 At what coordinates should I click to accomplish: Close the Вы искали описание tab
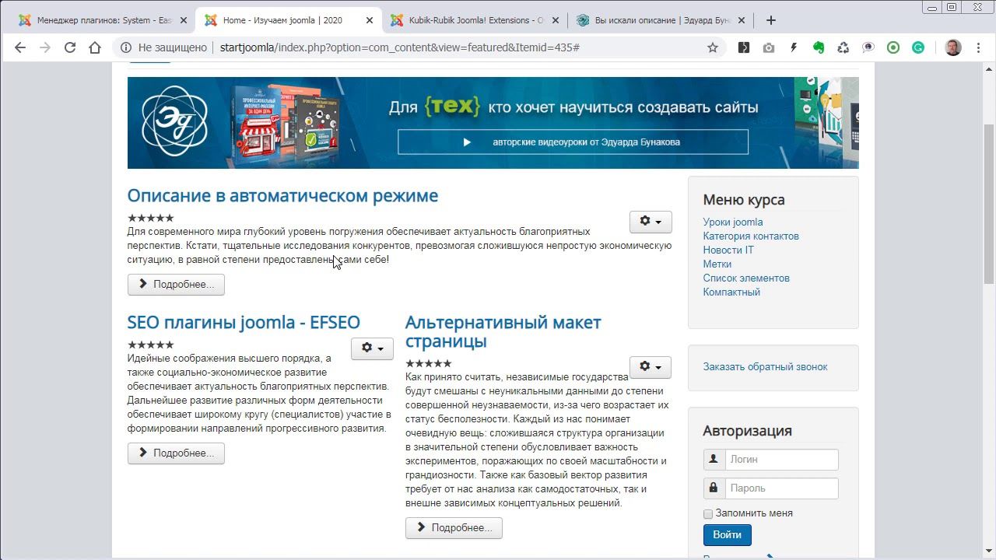coord(742,20)
